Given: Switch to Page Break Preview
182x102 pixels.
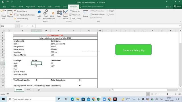Looking at the screenshot, I should pos(156,94).
